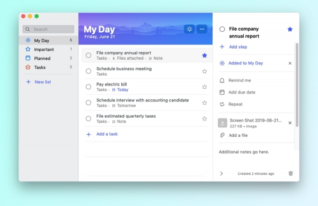Click the Suggestions lightbulb icon in header
This screenshot has width=318, height=206.
click(189, 29)
